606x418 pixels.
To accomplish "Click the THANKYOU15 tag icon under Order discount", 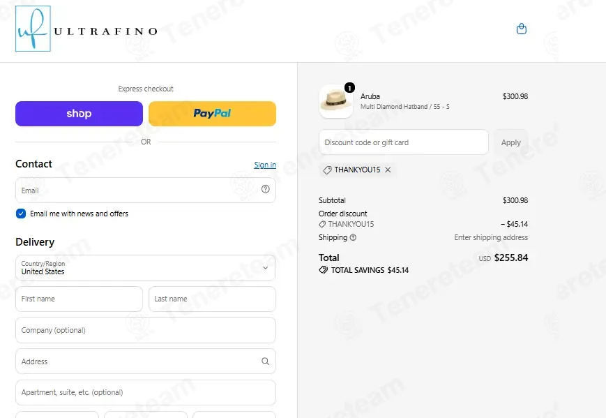I will tap(322, 224).
